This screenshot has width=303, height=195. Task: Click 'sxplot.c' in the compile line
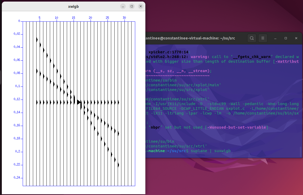235,108
